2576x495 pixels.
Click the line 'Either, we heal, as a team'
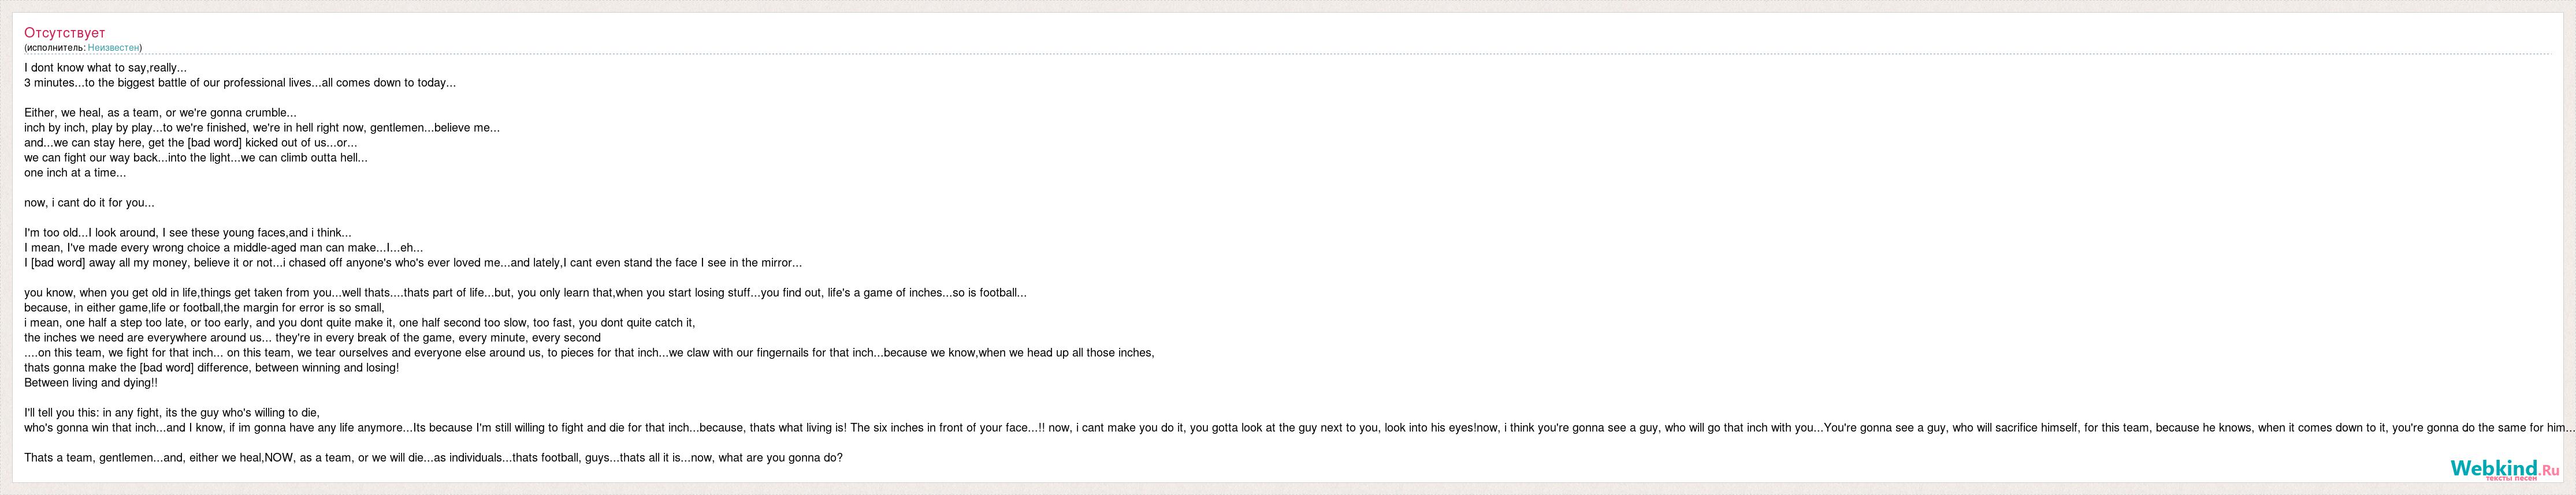coord(160,112)
